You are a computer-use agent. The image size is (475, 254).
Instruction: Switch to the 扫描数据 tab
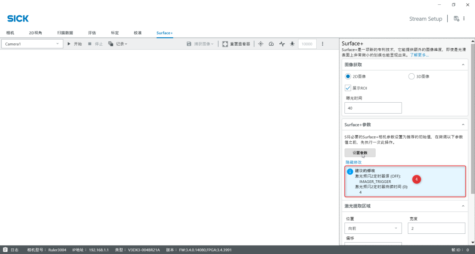[65, 33]
